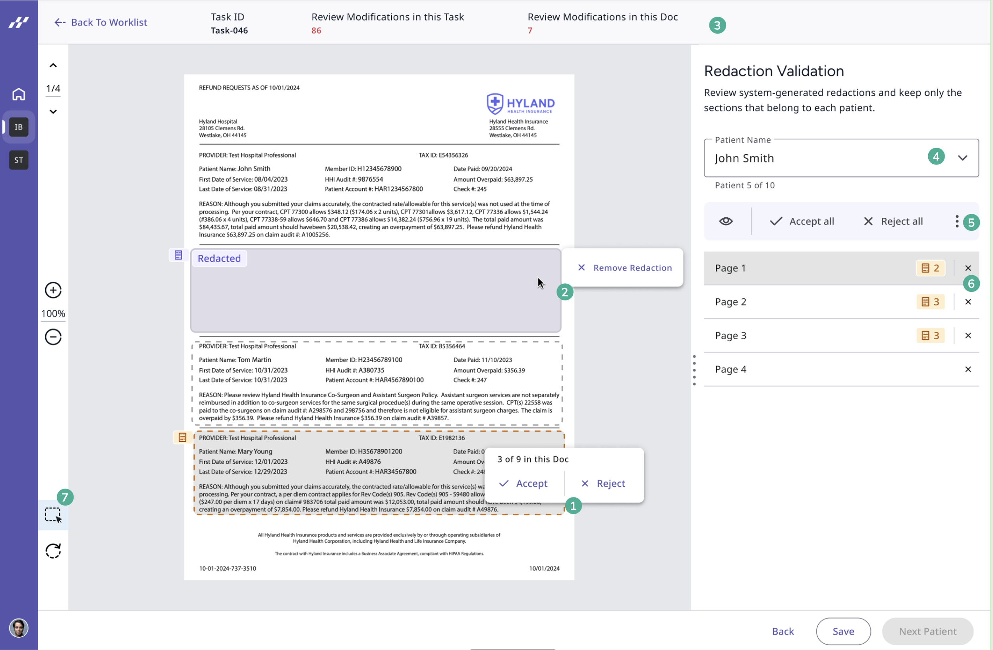This screenshot has height=650, width=993.
Task: Click the Save button
Action: point(843,631)
